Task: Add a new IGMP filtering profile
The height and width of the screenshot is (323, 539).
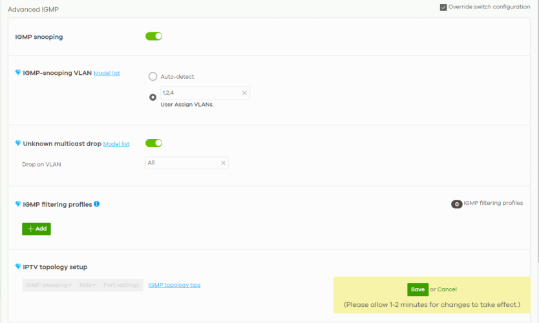Action: pos(36,229)
